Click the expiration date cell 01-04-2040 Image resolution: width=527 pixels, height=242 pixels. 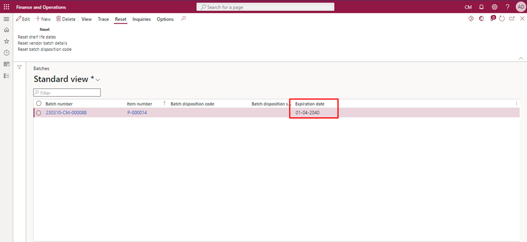[x=308, y=113]
